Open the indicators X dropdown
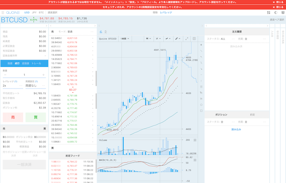This screenshot has height=183, width=286. 158,39
